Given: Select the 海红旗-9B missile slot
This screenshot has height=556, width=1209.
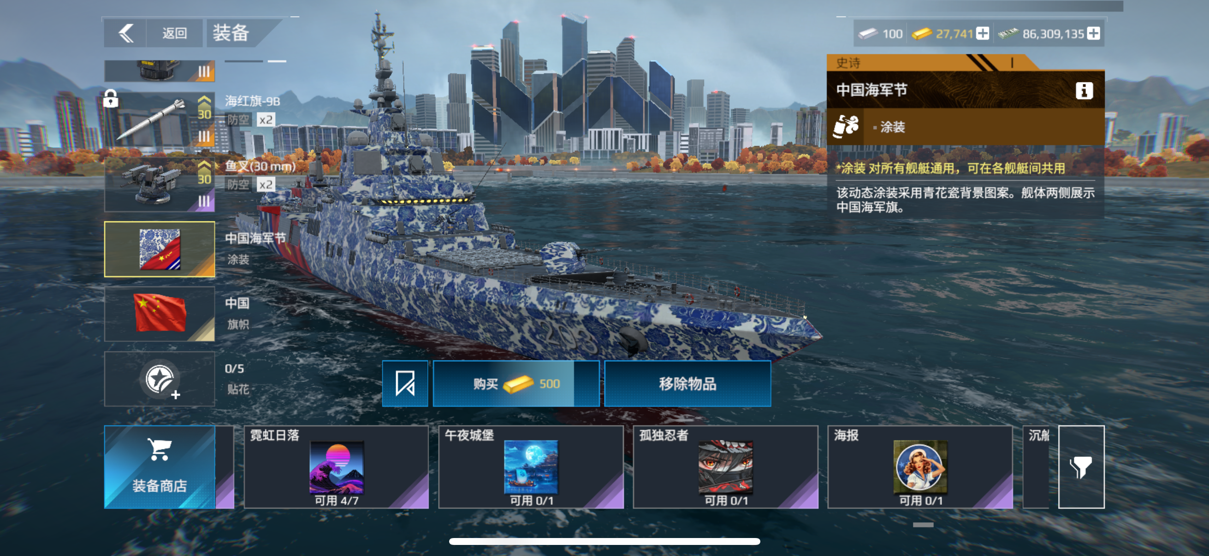Looking at the screenshot, I should click(x=160, y=120).
